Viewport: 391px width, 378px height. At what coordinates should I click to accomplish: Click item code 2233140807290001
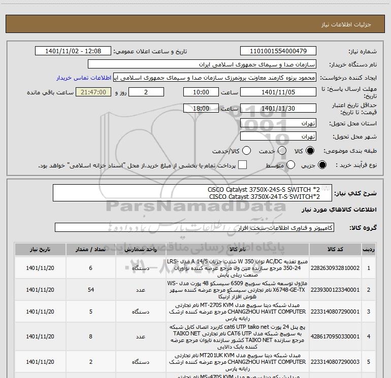coord(335,312)
